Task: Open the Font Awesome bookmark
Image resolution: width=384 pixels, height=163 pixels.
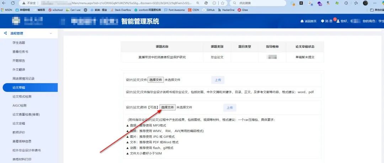Action: [x=174, y=10]
